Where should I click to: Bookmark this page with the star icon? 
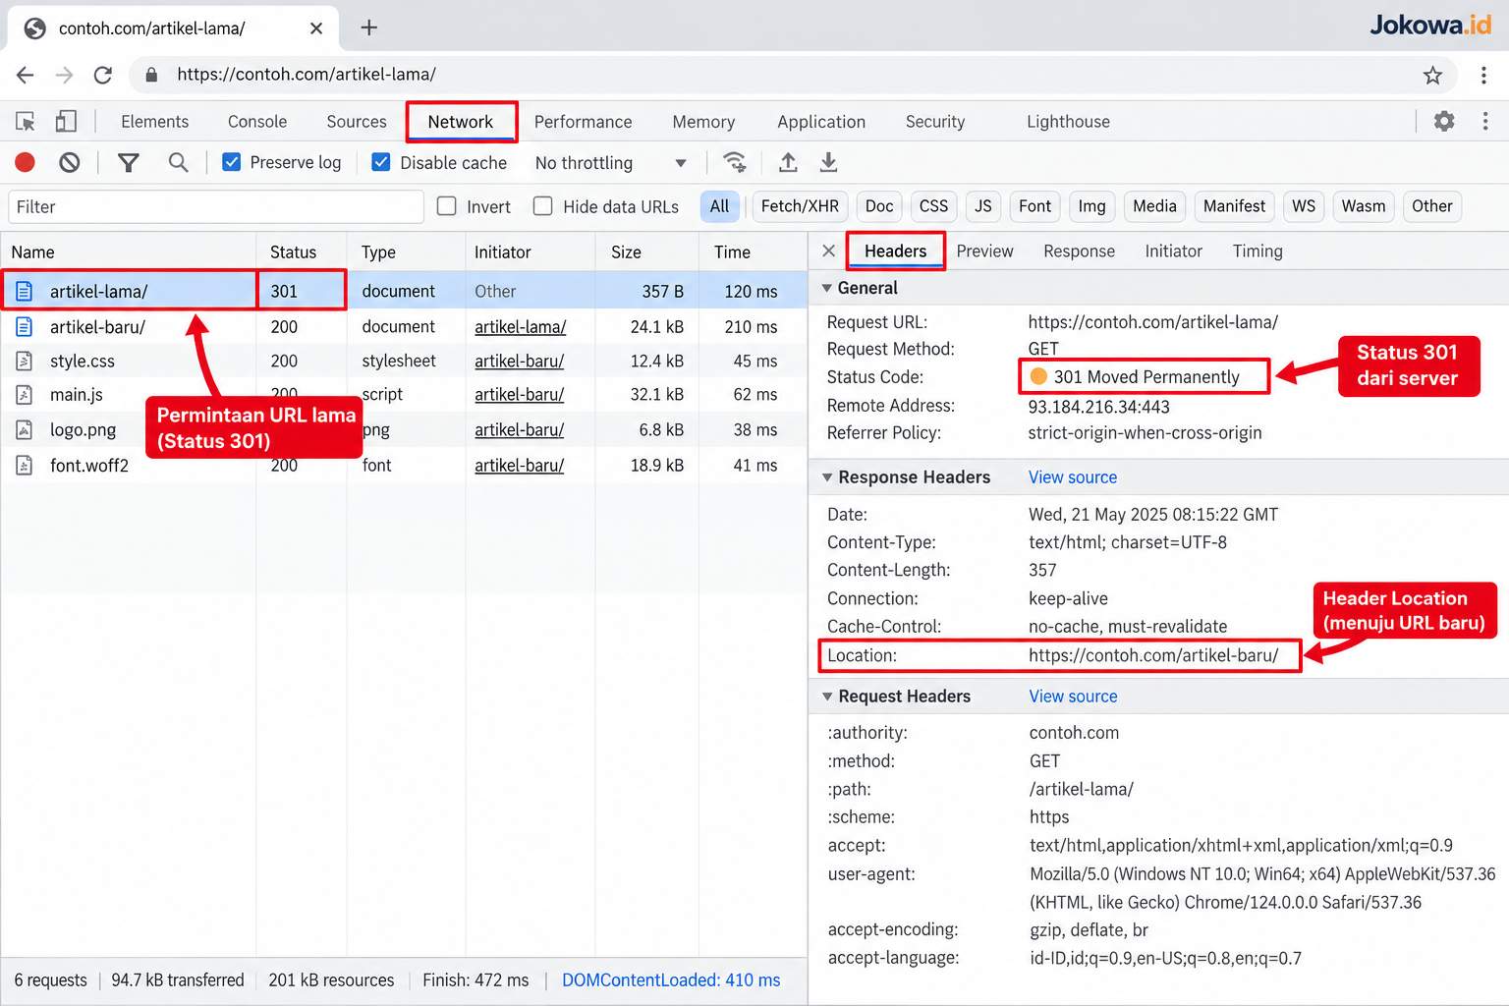click(x=1432, y=75)
